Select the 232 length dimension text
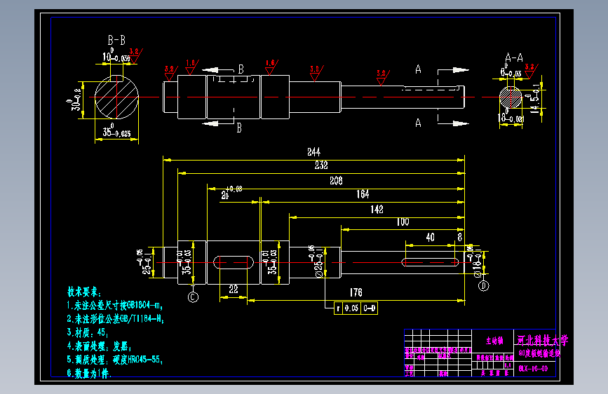The height and width of the screenshot is (394, 608). click(321, 165)
